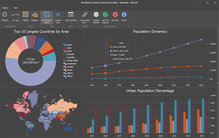Click Get Free Support icon
Screen dimensions: 219x138
[105, 15]
